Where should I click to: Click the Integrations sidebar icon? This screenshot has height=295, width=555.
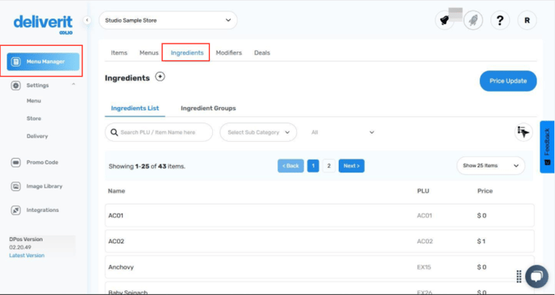click(x=15, y=210)
